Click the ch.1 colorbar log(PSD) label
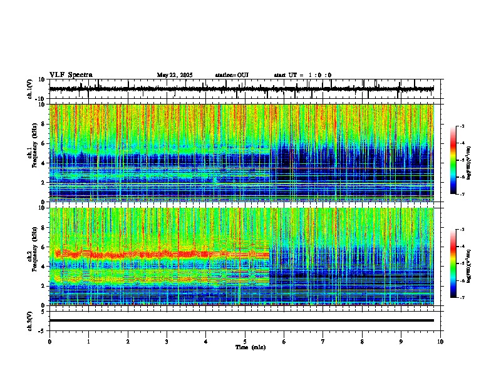 coord(468,163)
